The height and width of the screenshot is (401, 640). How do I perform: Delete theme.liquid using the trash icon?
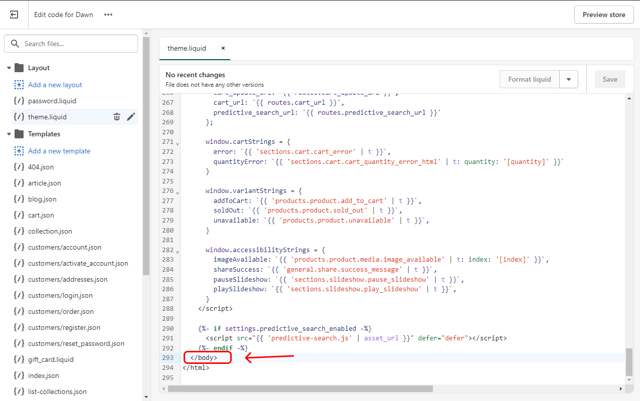point(117,117)
